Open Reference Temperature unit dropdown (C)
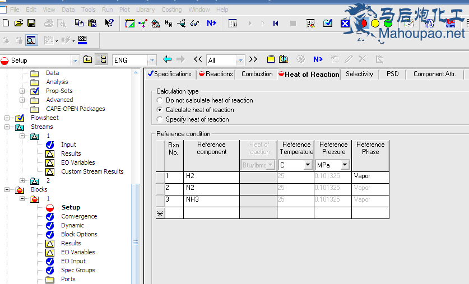 pos(308,165)
